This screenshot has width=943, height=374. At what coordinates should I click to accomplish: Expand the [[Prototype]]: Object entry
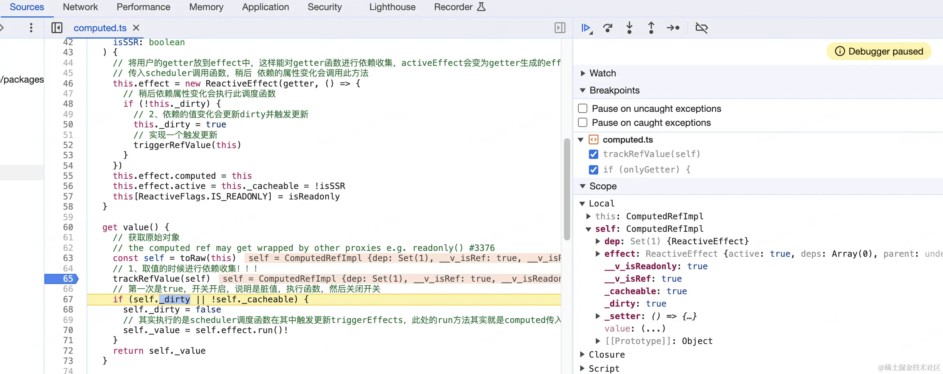point(598,341)
